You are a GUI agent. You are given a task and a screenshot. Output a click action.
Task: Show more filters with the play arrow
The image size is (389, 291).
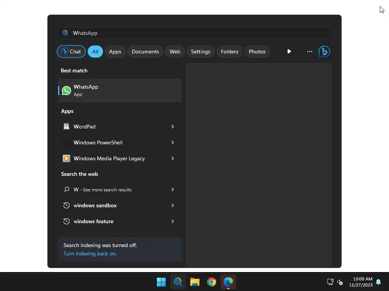click(289, 52)
